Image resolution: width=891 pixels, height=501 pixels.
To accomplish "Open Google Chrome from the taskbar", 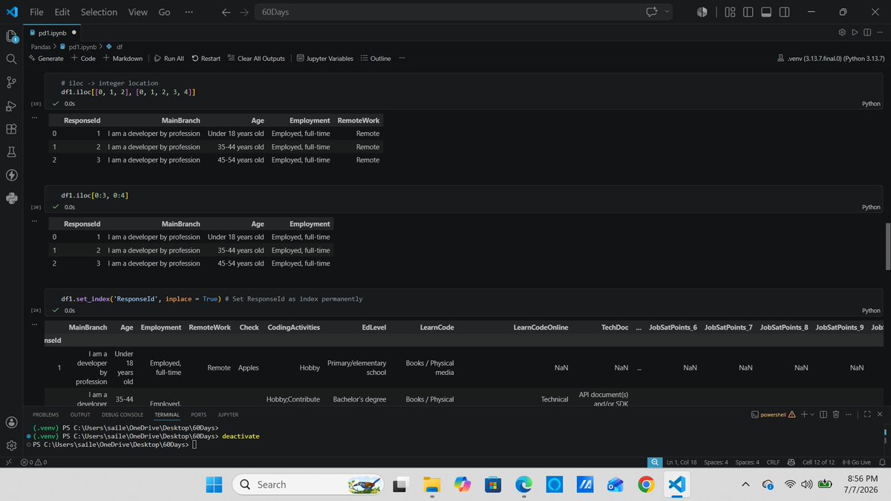I will tap(646, 485).
